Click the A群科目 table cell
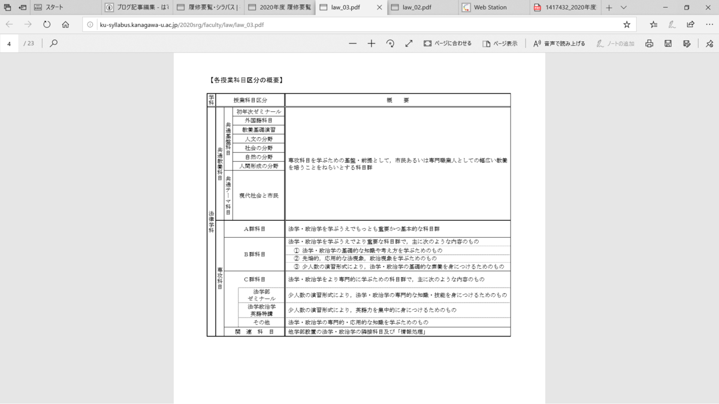The image size is (719, 404). click(254, 229)
